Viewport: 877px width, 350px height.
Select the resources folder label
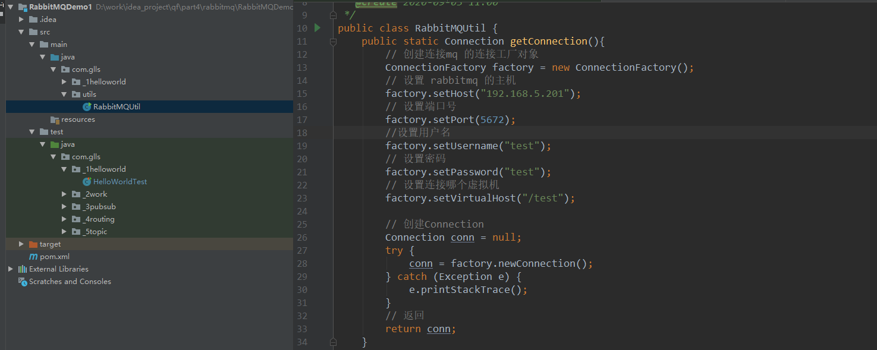(78, 119)
